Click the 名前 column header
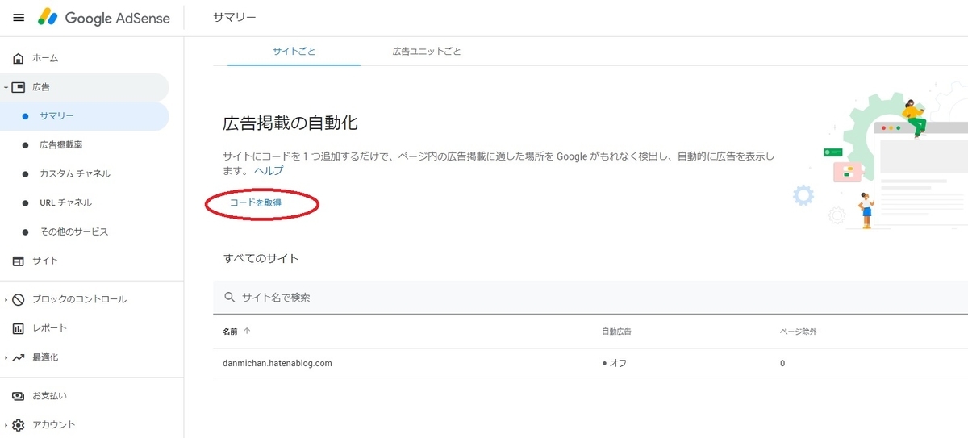 coord(231,331)
